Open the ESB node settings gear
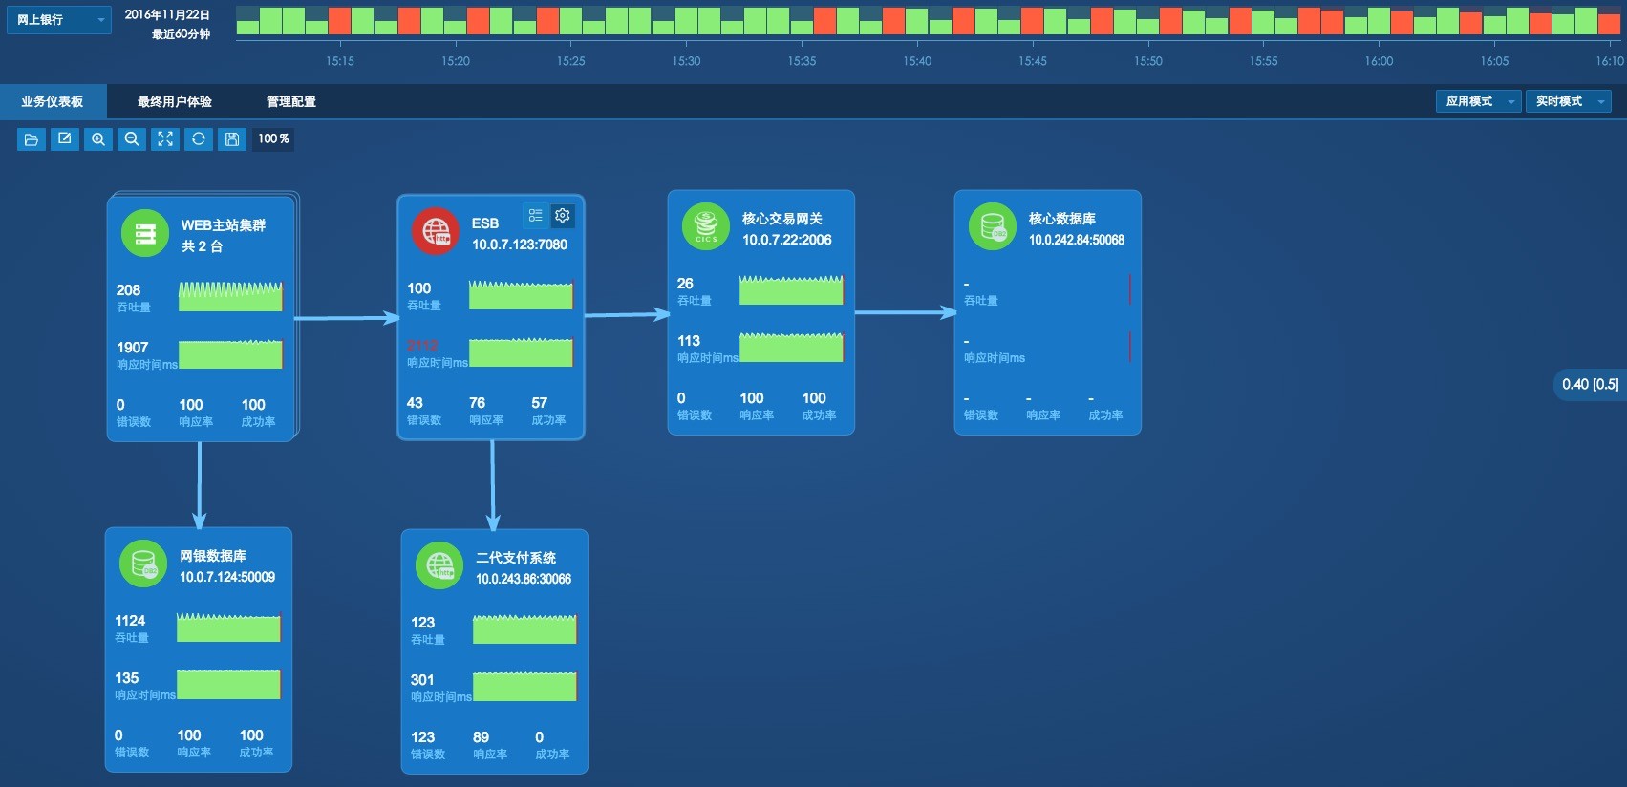The width and height of the screenshot is (1627, 787). coord(563,216)
